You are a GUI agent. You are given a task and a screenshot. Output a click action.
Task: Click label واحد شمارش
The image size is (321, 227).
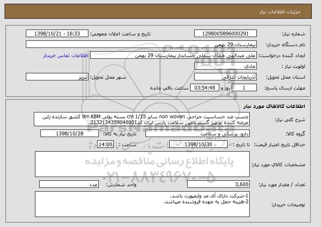pyautogui.click(x=121, y=185)
